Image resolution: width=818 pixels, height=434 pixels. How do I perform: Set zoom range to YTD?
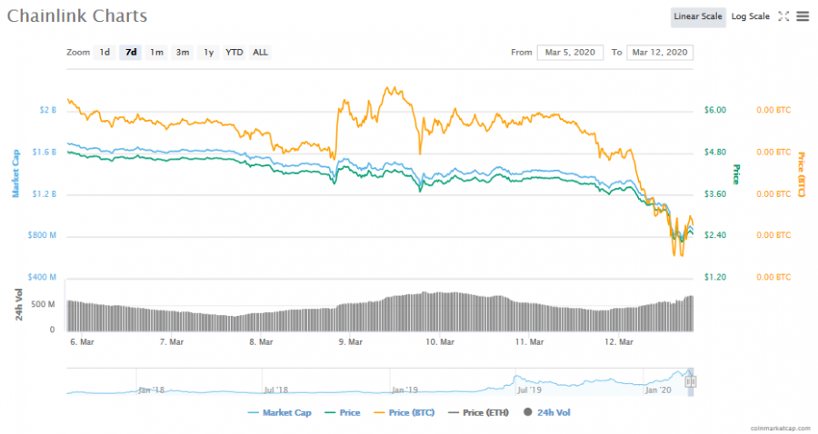234,52
